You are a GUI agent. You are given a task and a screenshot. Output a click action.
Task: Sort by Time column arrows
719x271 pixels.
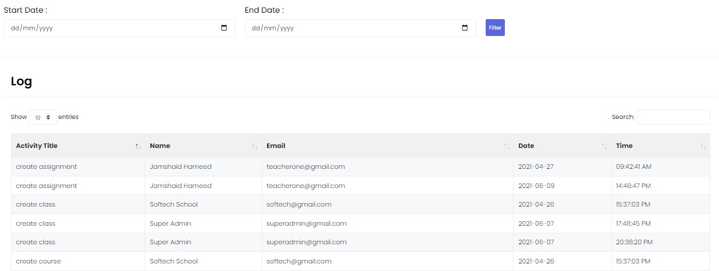(703, 146)
